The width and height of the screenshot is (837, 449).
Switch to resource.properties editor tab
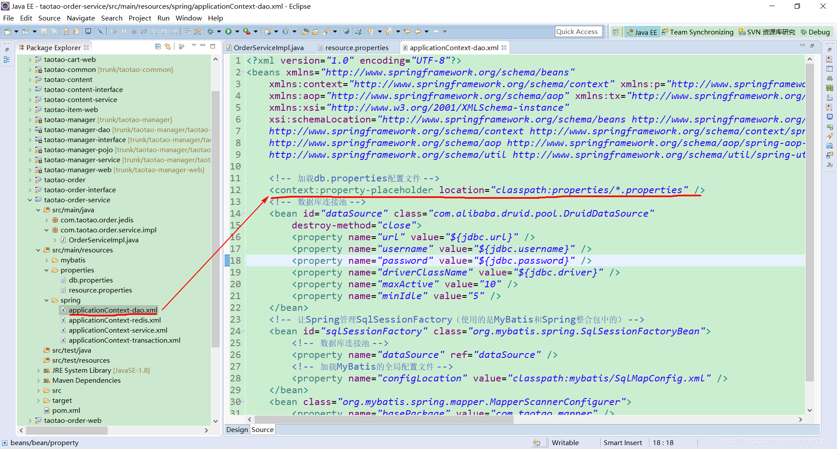point(353,48)
